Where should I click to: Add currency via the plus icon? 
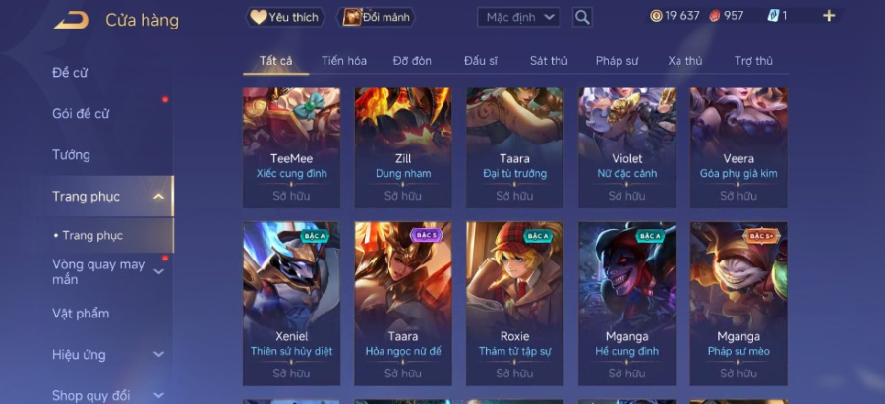pyautogui.click(x=829, y=16)
